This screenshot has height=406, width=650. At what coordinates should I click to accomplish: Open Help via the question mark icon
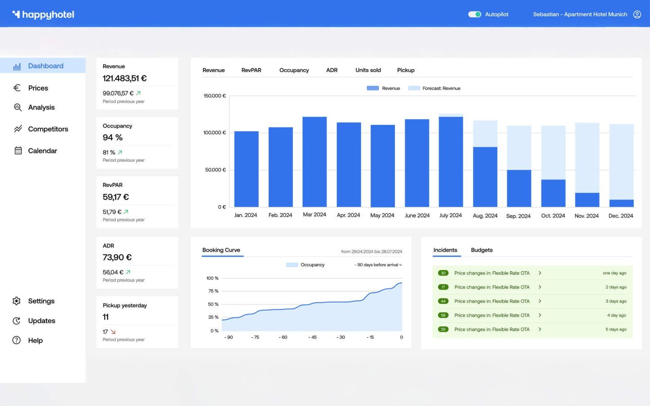pos(17,340)
